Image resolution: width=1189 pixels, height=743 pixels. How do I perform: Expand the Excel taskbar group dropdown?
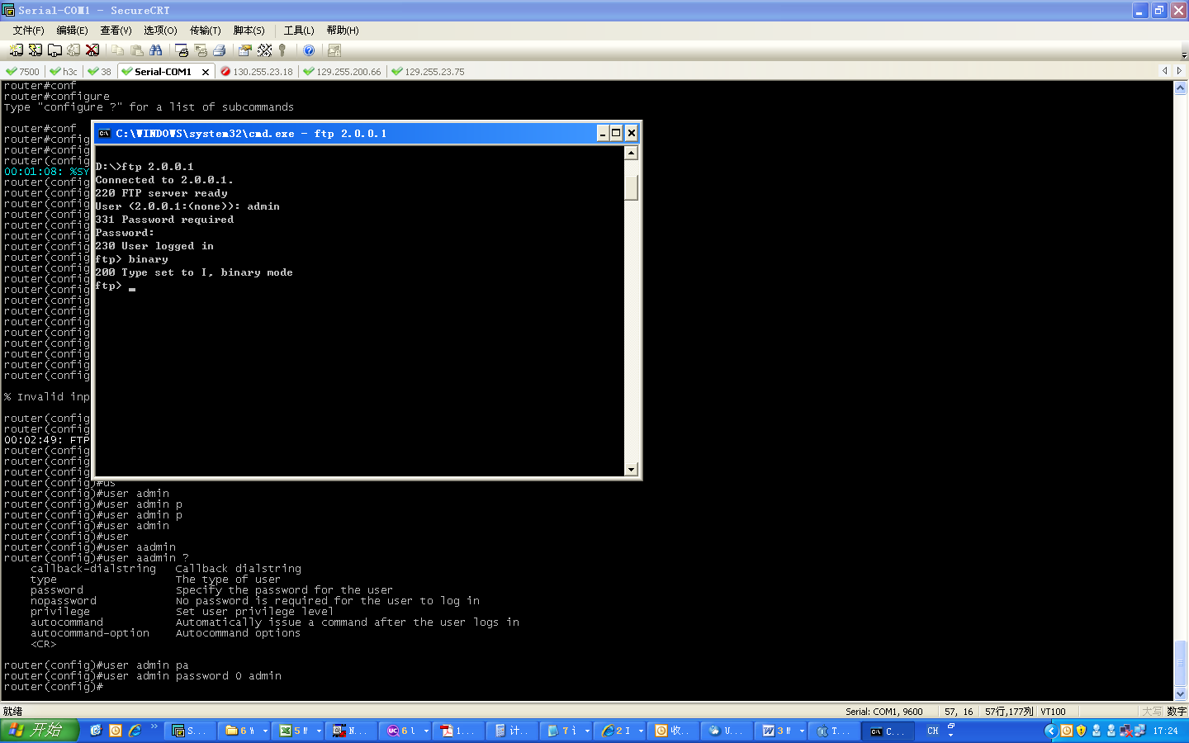(x=319, y=731)
